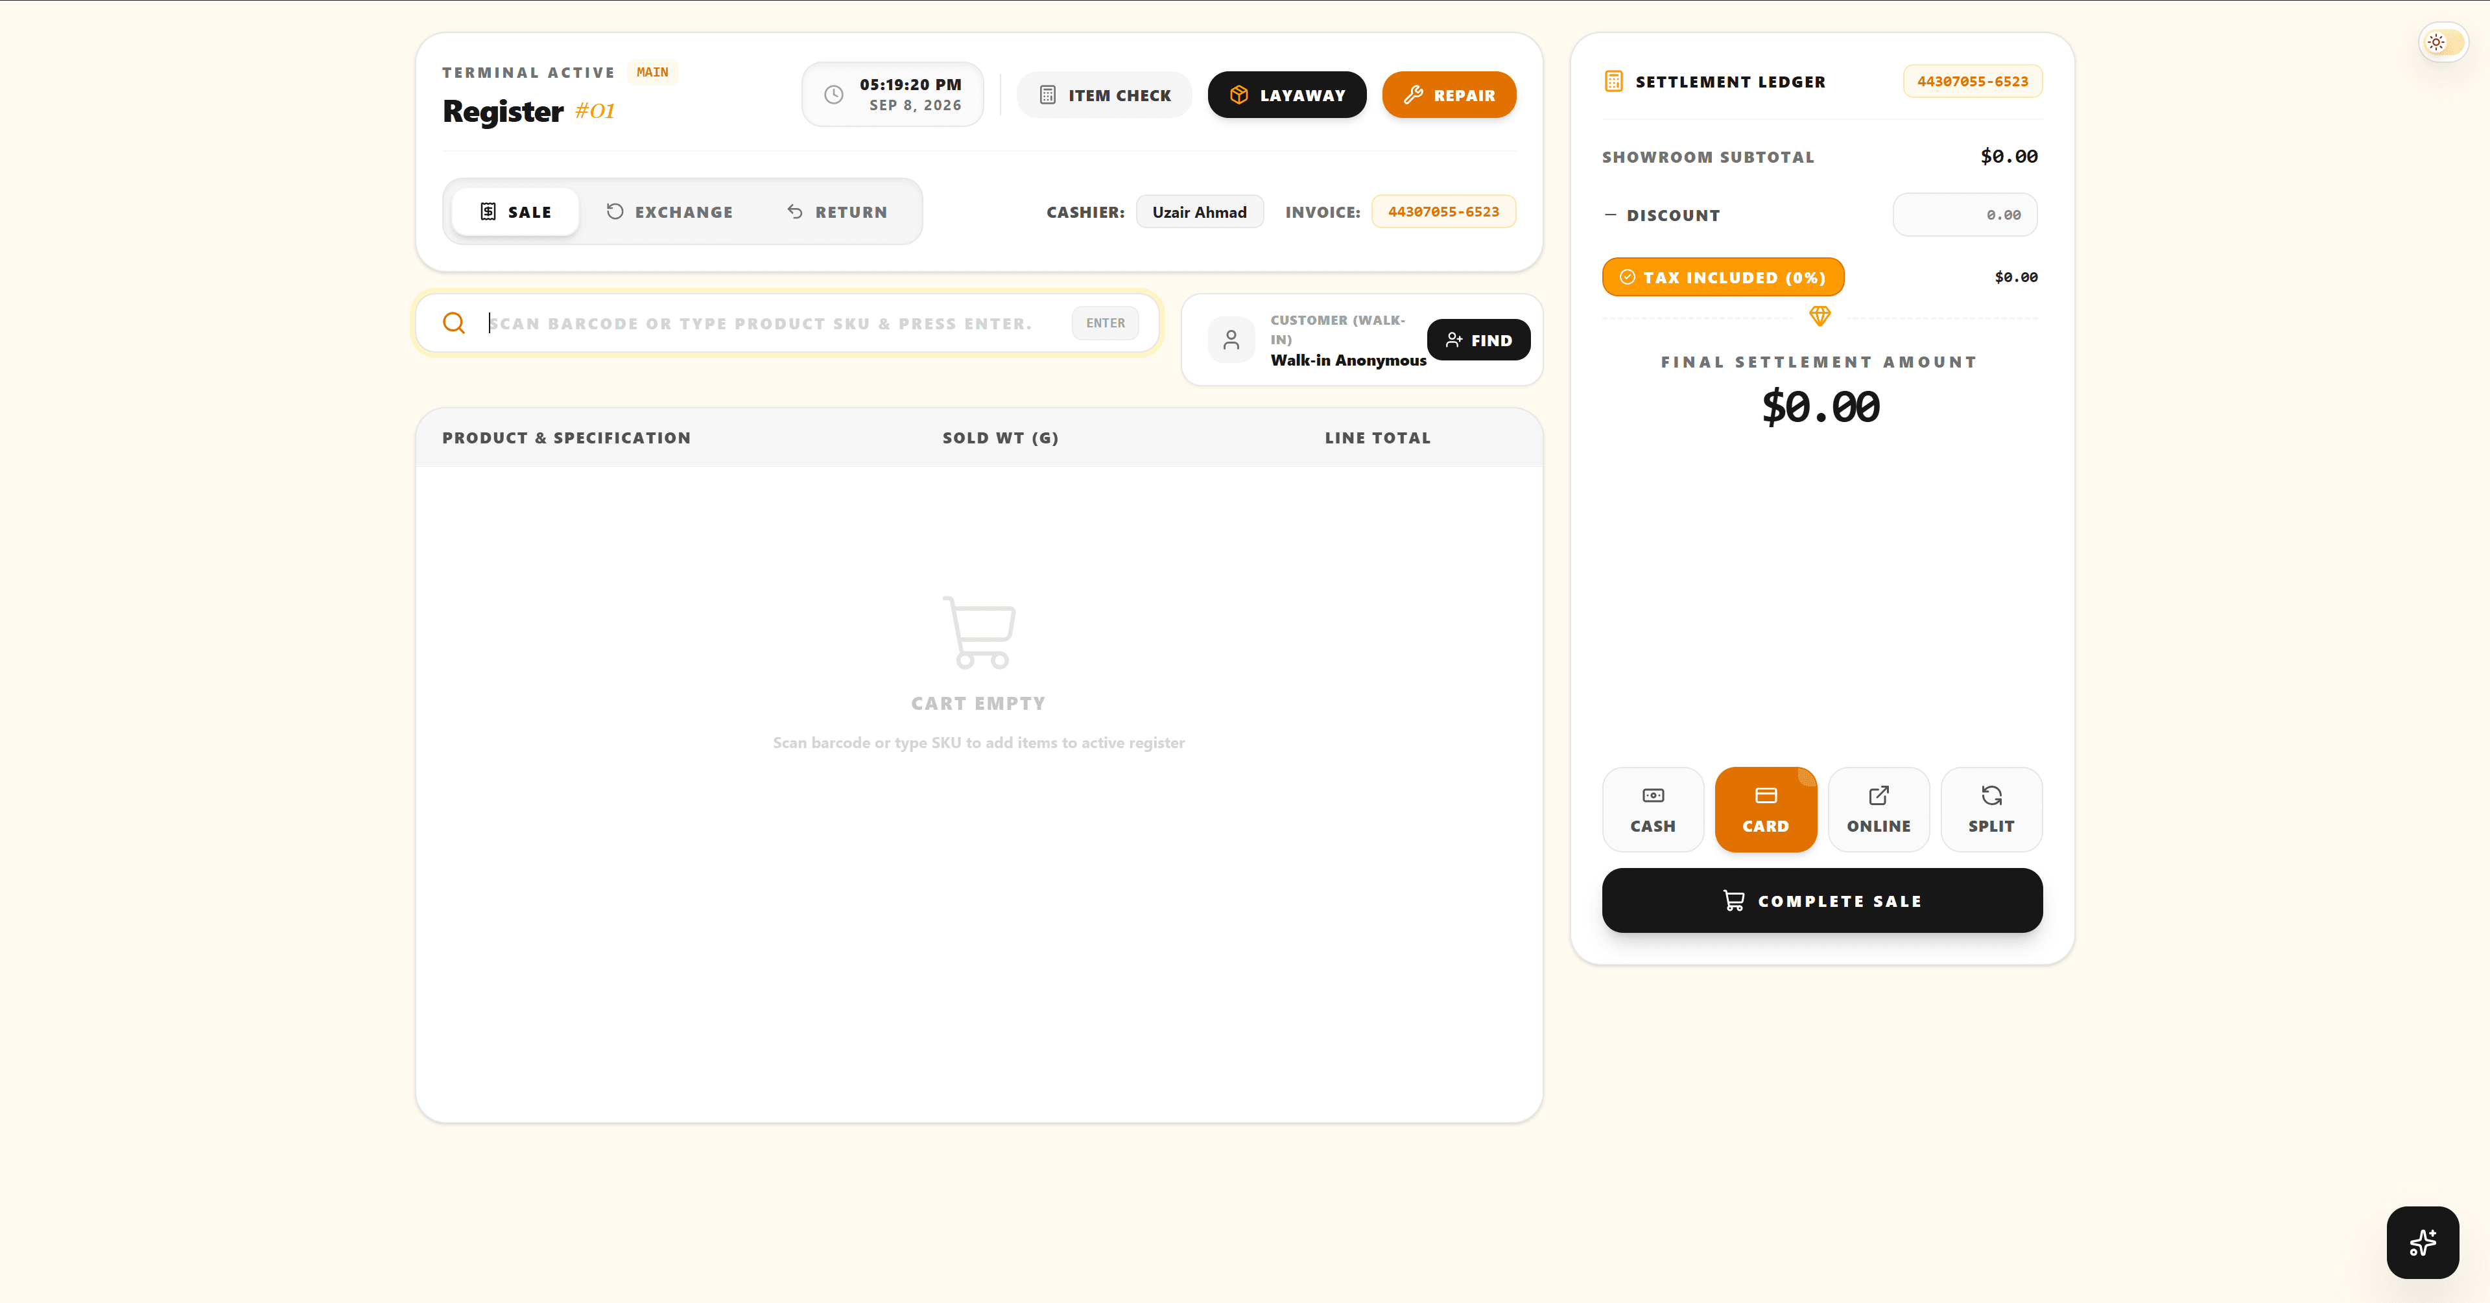2490x1303 pixels.
Task: Toggle the light/dark theme switch
Action: (x=2443, y=43)
